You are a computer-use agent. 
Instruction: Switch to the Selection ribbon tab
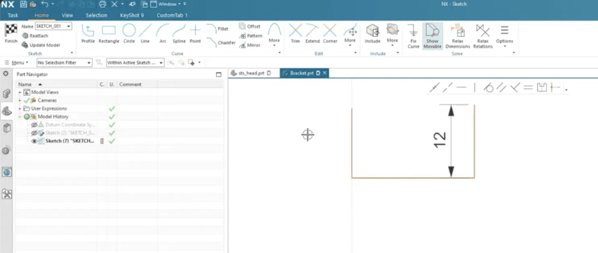(97, 15)
